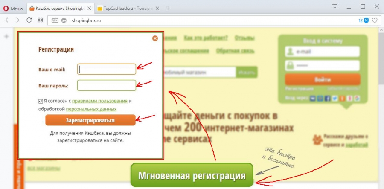Viewport: 384px width, 189px height.
Task: Open the персональных данных link
Action: [91, 109]
